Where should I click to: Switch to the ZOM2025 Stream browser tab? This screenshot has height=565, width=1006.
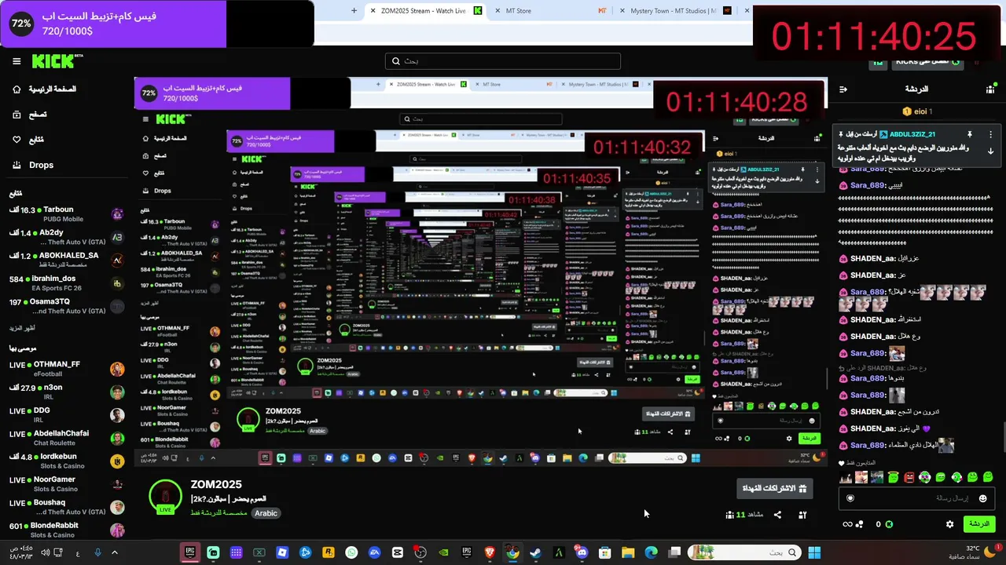click(x=424, y=11)
